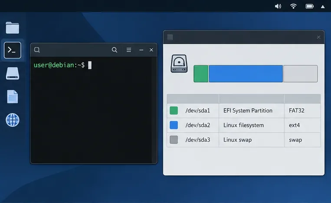Viewport: 331px width, 203px height.
Task: Select the blue Linux filesystem segment in bar
Action: coord(246,74)
